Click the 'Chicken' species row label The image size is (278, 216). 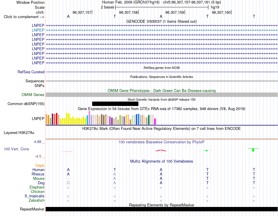point(37,191)
